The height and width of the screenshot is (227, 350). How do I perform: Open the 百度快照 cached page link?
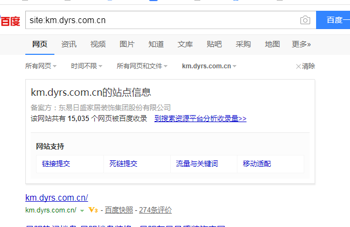coord(119,210)
